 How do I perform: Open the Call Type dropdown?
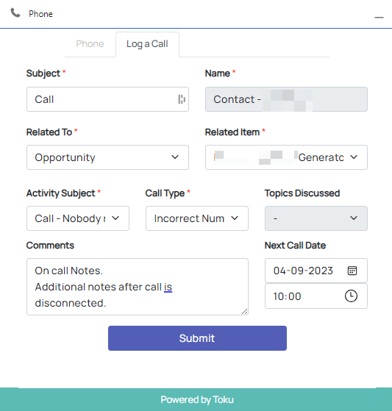tap(197, 218)
